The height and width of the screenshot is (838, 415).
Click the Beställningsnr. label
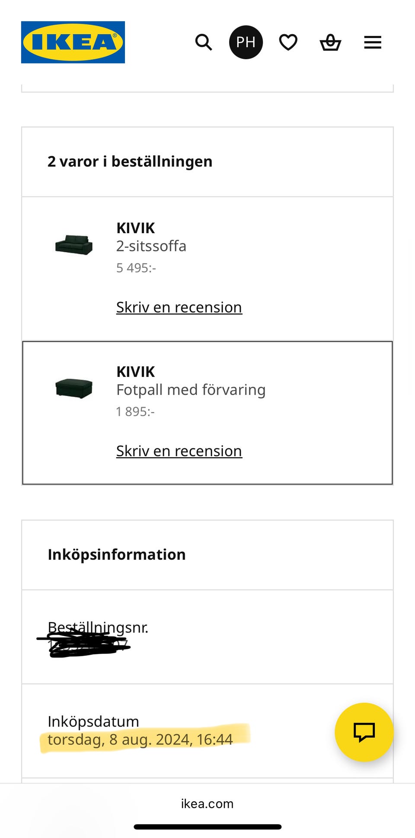coord(98,627)
